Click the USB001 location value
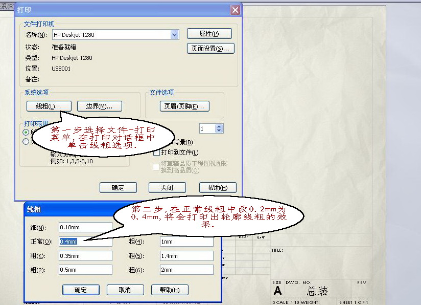 [61, 69]
